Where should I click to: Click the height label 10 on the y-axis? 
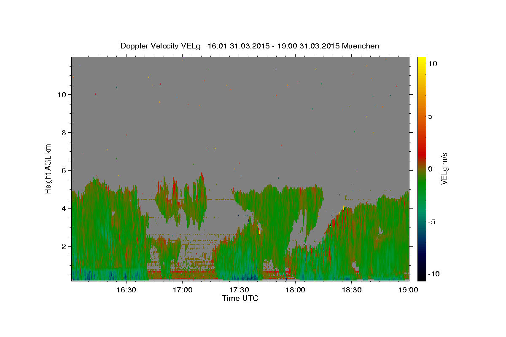tap(62, 94)
